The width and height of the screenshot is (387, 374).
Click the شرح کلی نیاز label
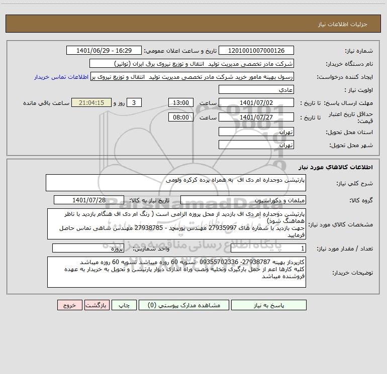coord(355,183)
